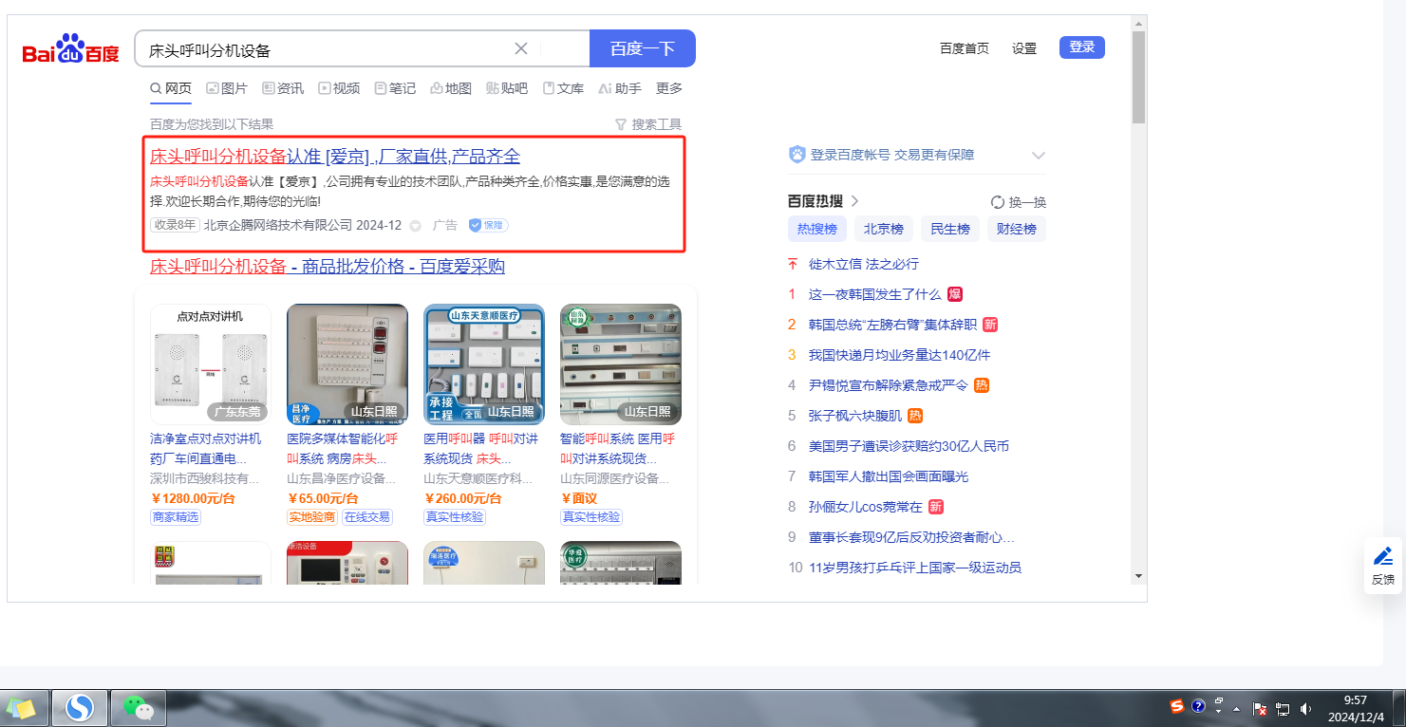The width and height of the screenshot is (1406, 727).
Task: Click the 热 badge next to 尹锡悦宣布解除紧急戒严令
Action: [x=982, y=385]
